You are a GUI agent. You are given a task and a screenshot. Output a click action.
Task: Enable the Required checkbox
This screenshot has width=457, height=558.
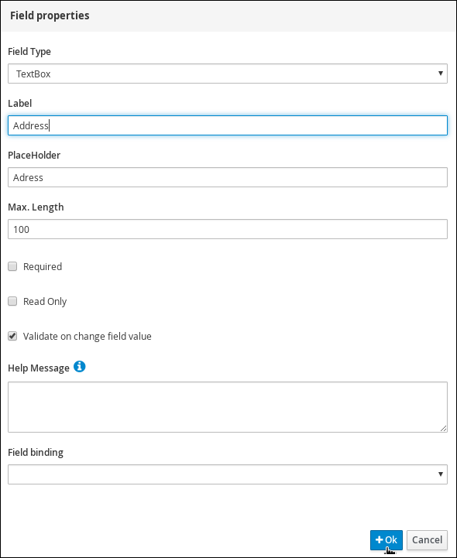click(x=12, y=266)
